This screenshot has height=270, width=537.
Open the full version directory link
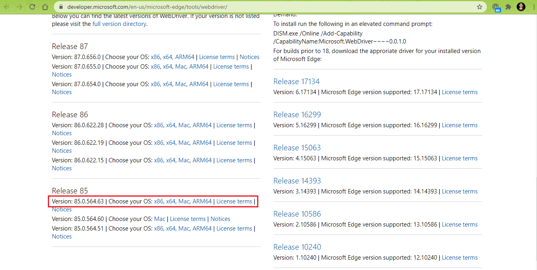click(x=119, y=24)
